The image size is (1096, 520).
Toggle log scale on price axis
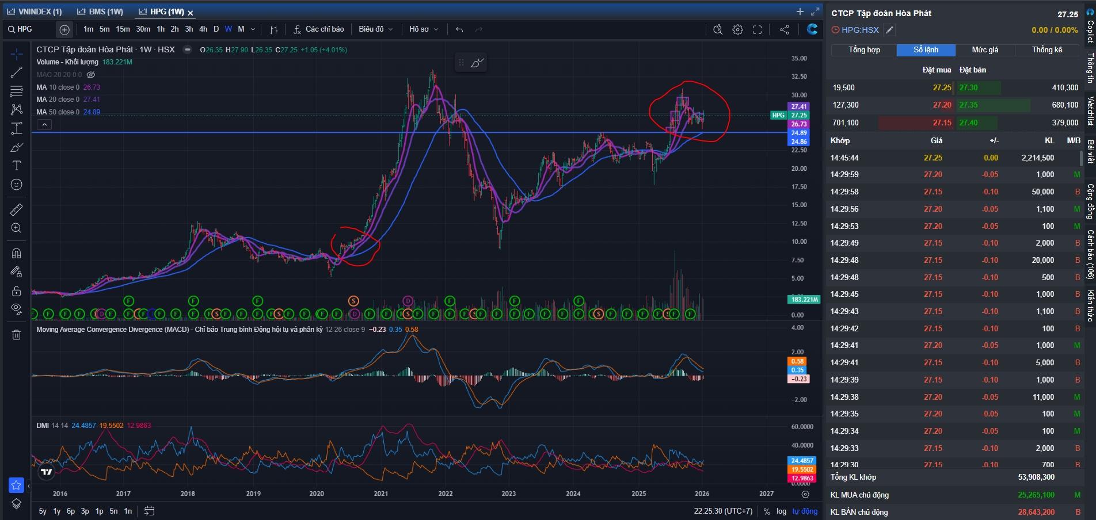781,511
